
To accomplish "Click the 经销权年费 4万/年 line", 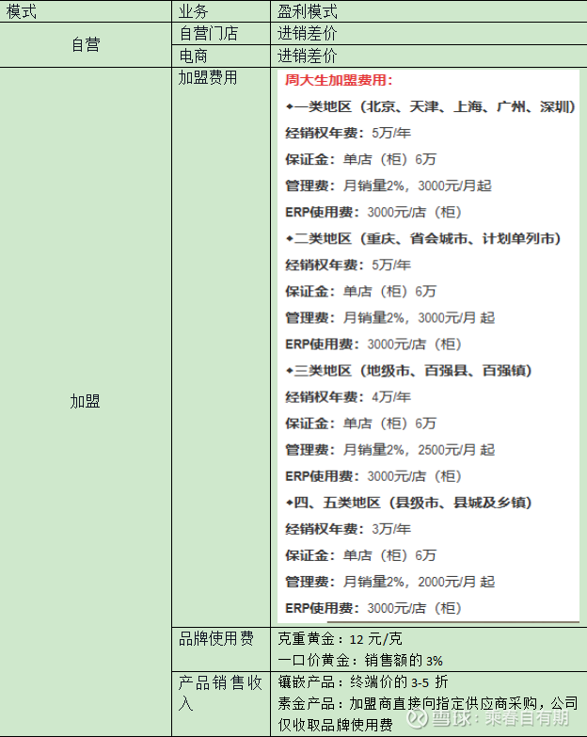I will point(348,397).
